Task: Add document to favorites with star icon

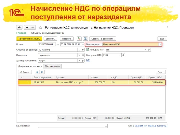Action: click(40, 27)
